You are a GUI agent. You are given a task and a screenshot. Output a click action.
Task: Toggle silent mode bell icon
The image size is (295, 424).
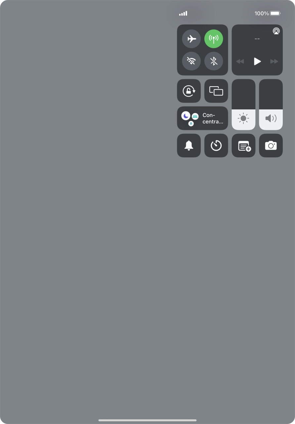click(x=189, y=145)
